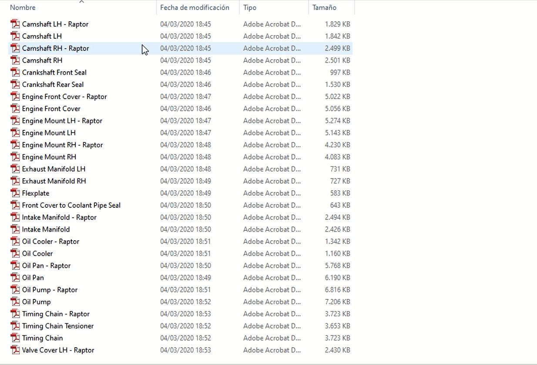Click the 5.274 KB size value

(337, 121)
